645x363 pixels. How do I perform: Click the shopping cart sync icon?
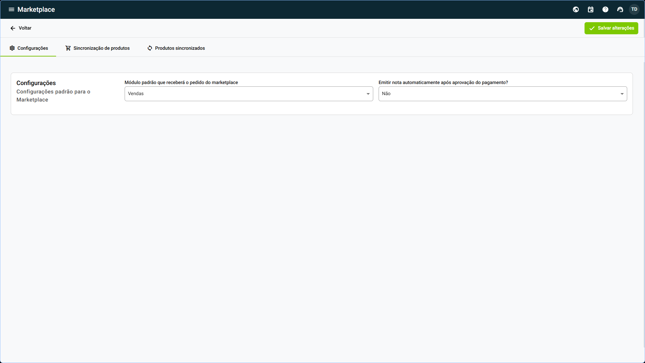(68, 48)
